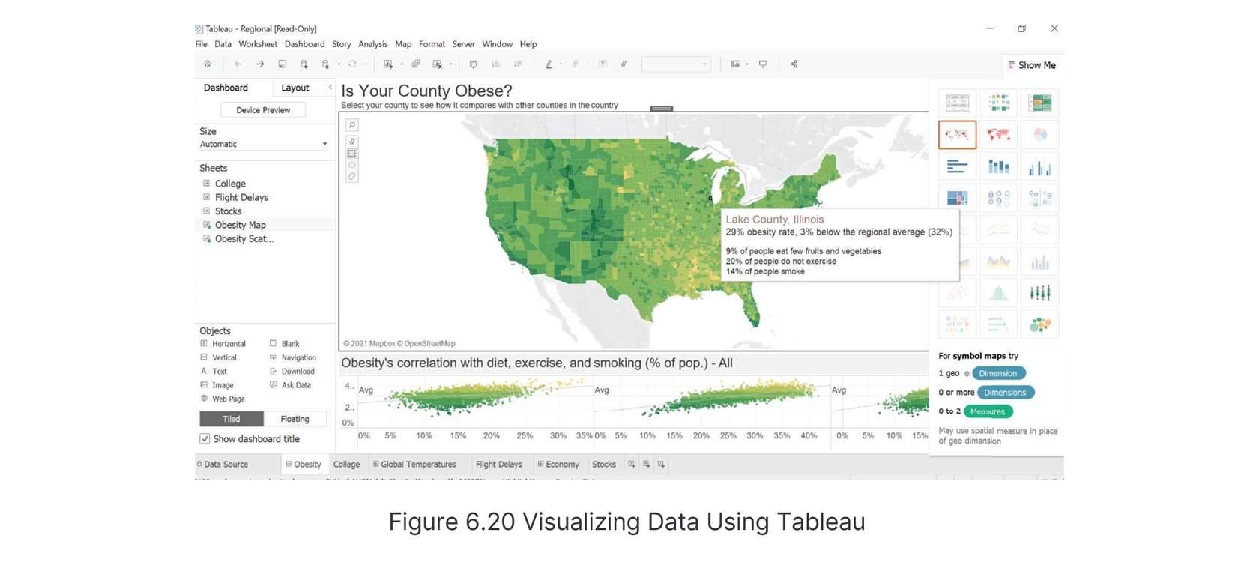Set object placement to Tiled
1259x565 pixels.
(232, 419)
